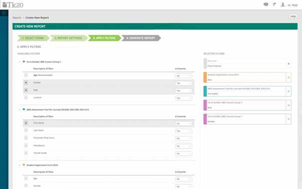The image size is (302, 189).
Task: Collapse the Form Builder Custom Group 1 section
Action: (x=19, y=62)
